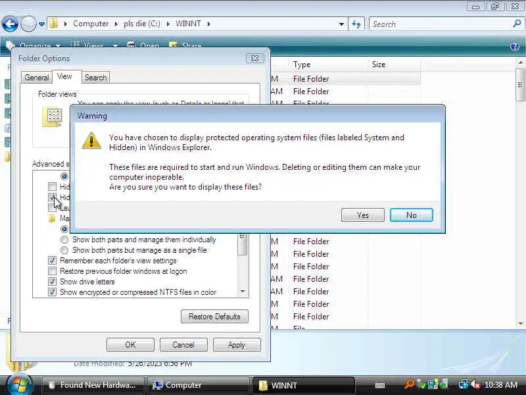Switch to the General tab
This screenshot has width=526, height=395.
coord(37,78)
